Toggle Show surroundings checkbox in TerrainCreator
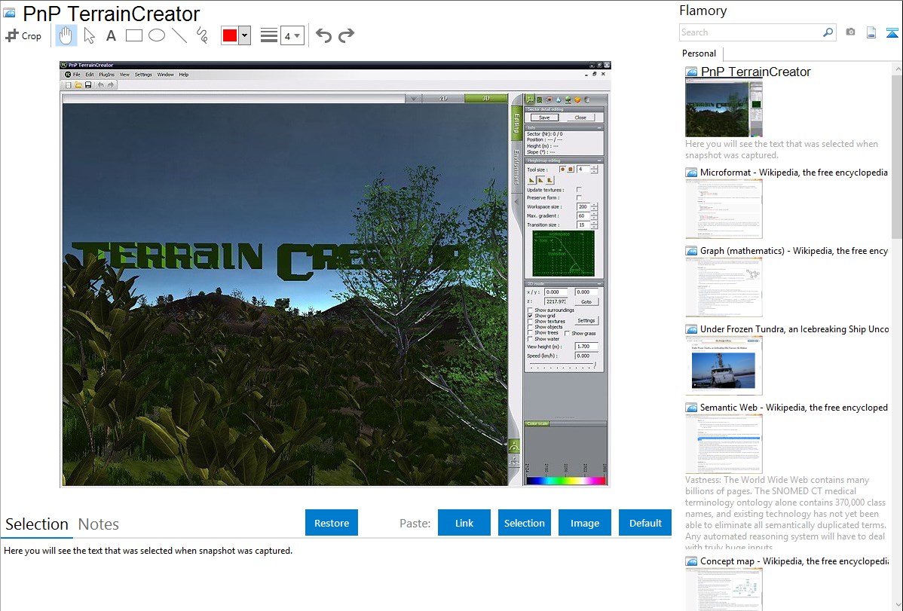The width and height of the screenshot is (903, 611). point(530,310)
